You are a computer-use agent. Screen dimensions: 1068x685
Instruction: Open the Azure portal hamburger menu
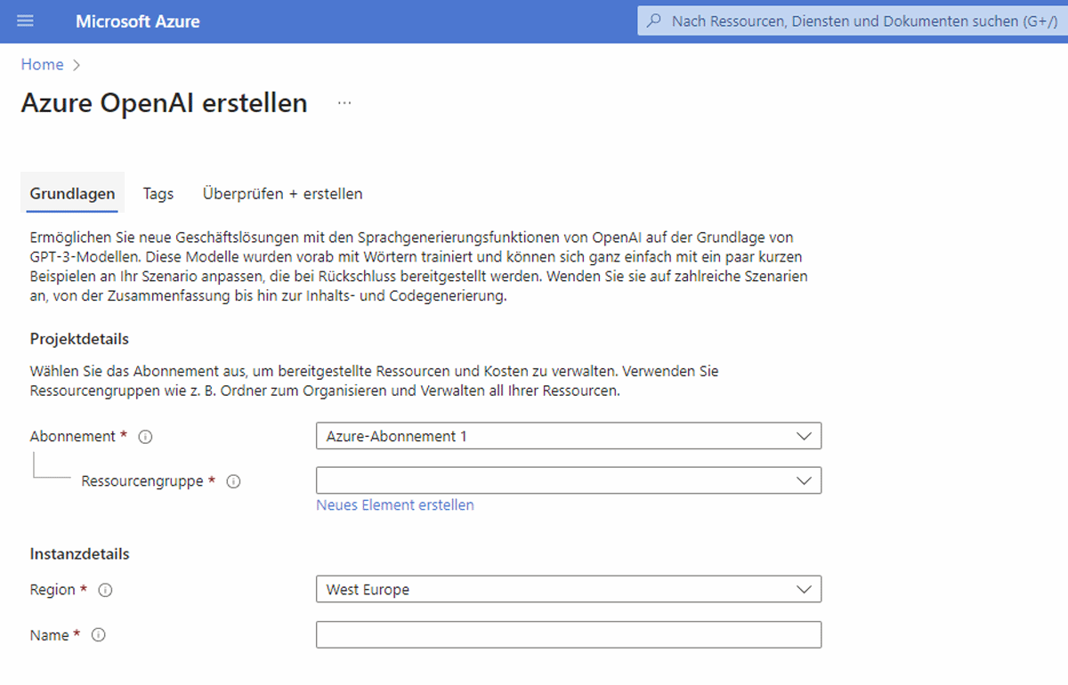pos(25,21)
